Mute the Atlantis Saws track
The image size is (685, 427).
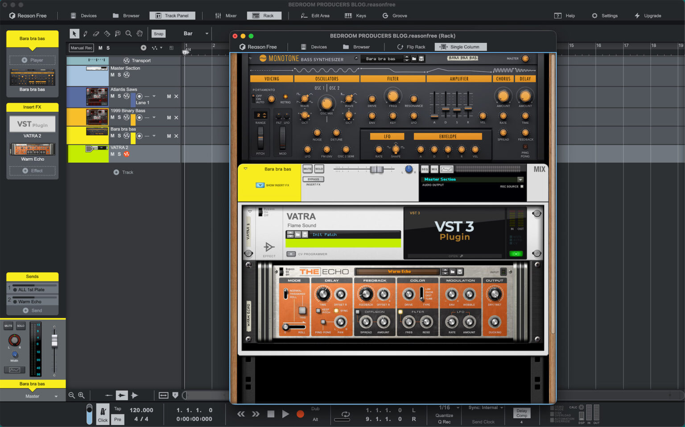[x=112, y=96]
